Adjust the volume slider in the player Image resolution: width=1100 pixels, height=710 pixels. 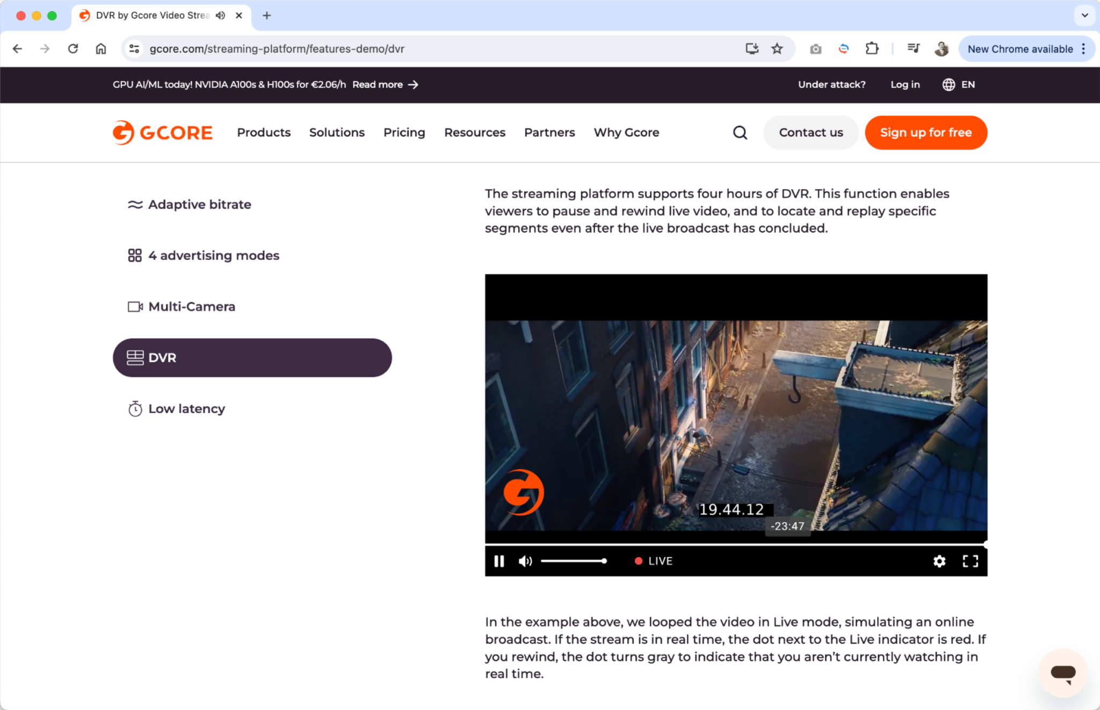[574, 561]
